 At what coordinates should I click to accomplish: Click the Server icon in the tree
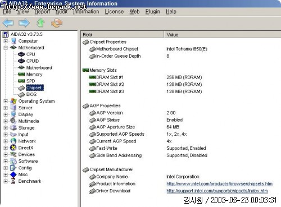click(13, 108)
